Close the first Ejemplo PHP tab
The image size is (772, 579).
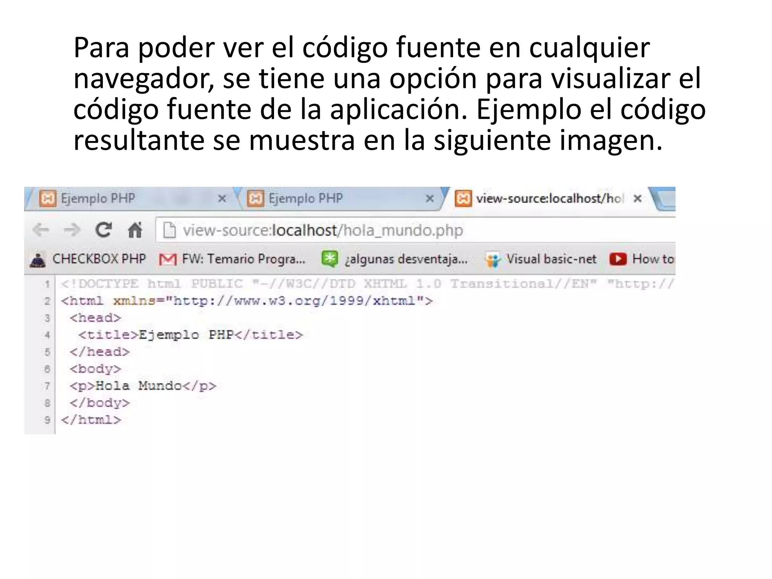[x=222, y=198]
